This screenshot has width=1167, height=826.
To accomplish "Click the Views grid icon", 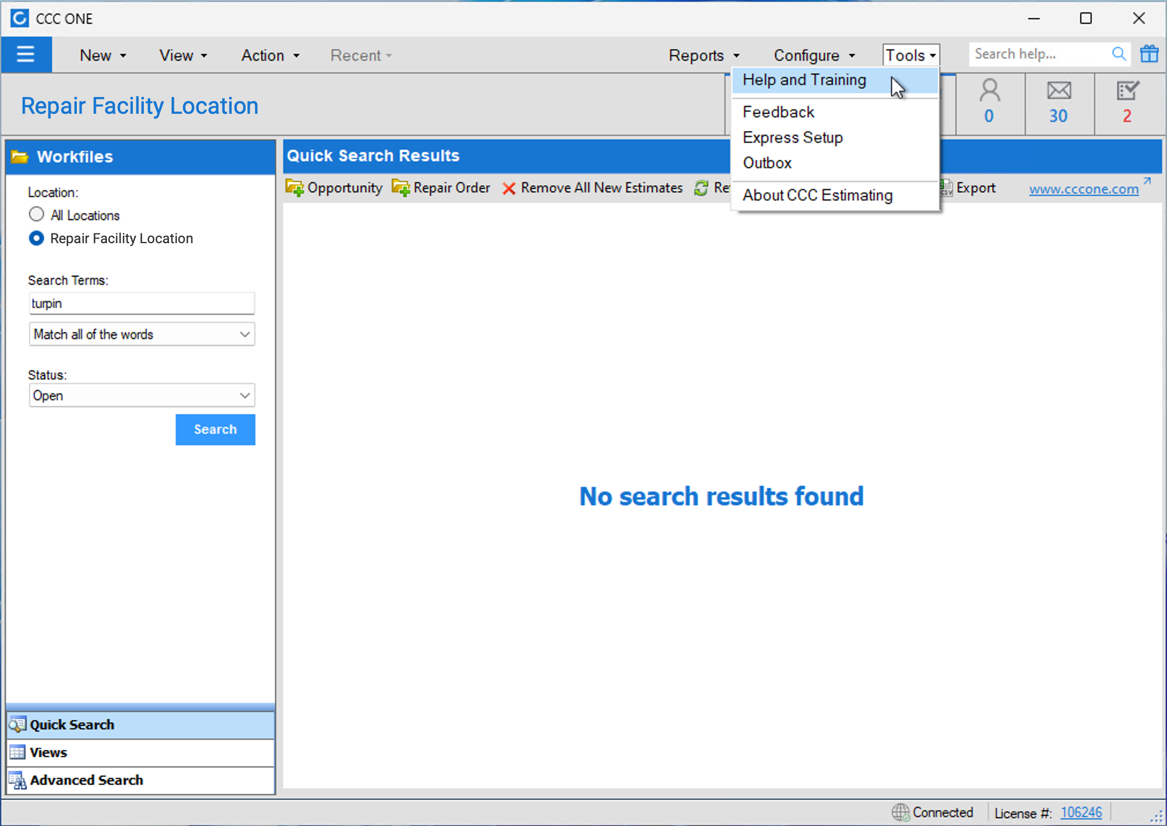I will pos(17,752).
